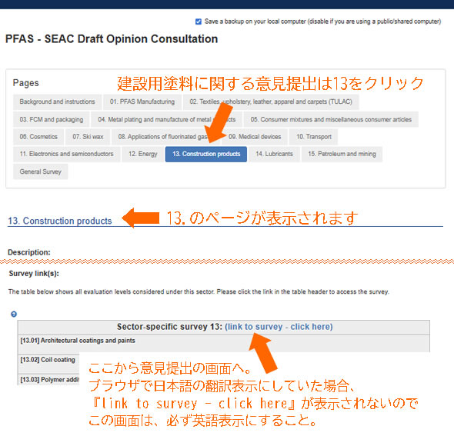Open 04. Metal plating page
454x446 pixels.
(166, 119)
